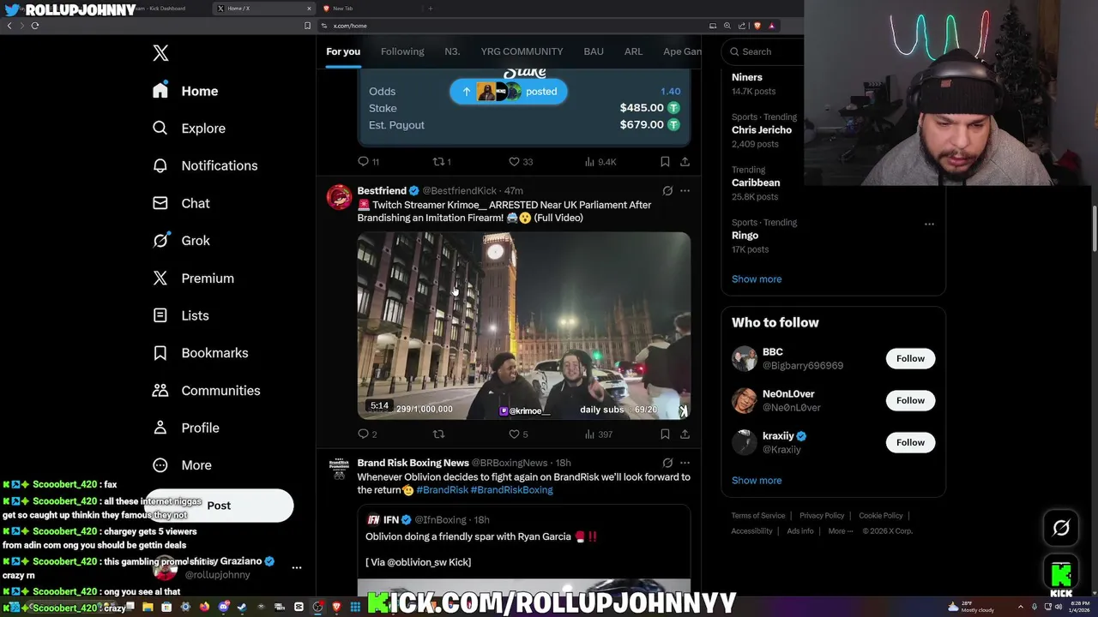Open Explore in the sidebar
The image size is (1098, 617).
click(189, 129)
